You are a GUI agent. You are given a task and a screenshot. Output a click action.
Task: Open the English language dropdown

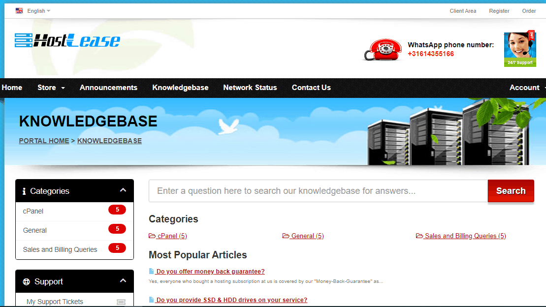pyautogui.click(x=39, y=11)
